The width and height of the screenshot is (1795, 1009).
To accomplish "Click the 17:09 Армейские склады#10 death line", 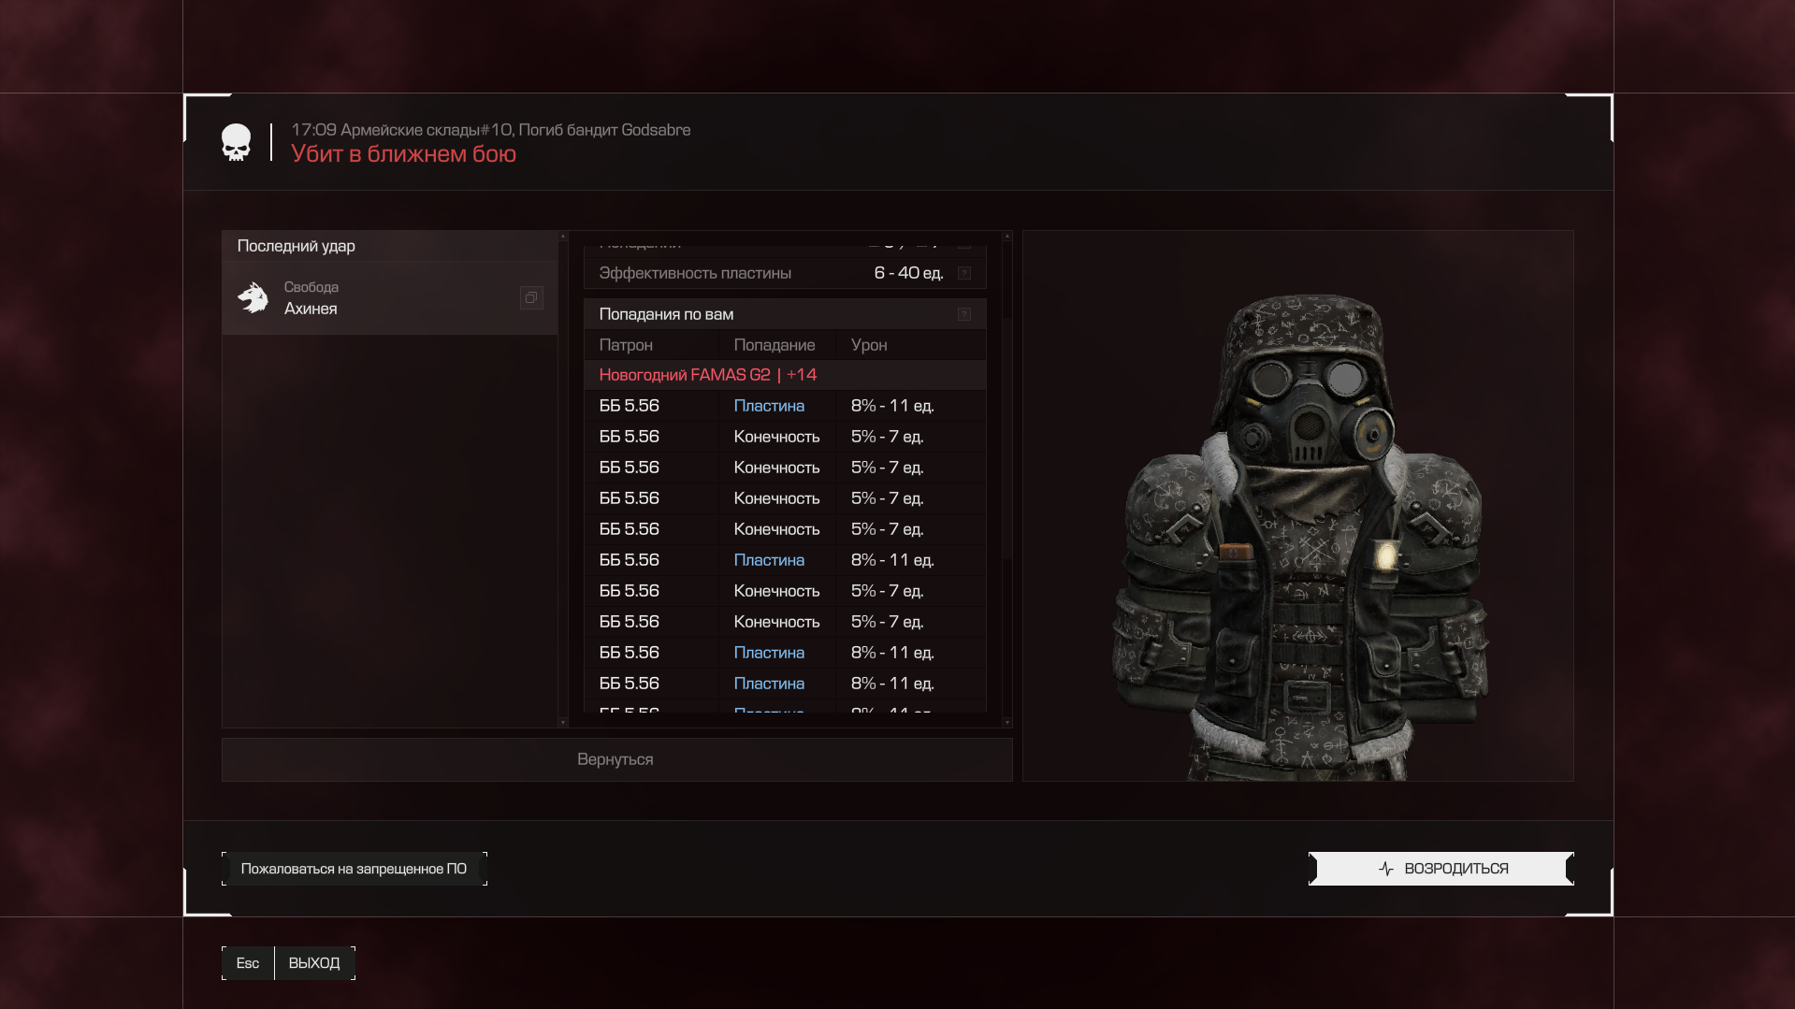I will coord(491,130).
